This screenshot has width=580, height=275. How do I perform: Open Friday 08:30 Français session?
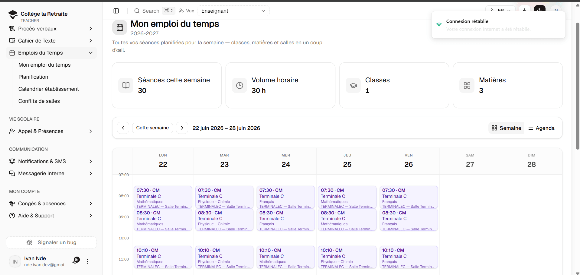[x=409, y=220]
